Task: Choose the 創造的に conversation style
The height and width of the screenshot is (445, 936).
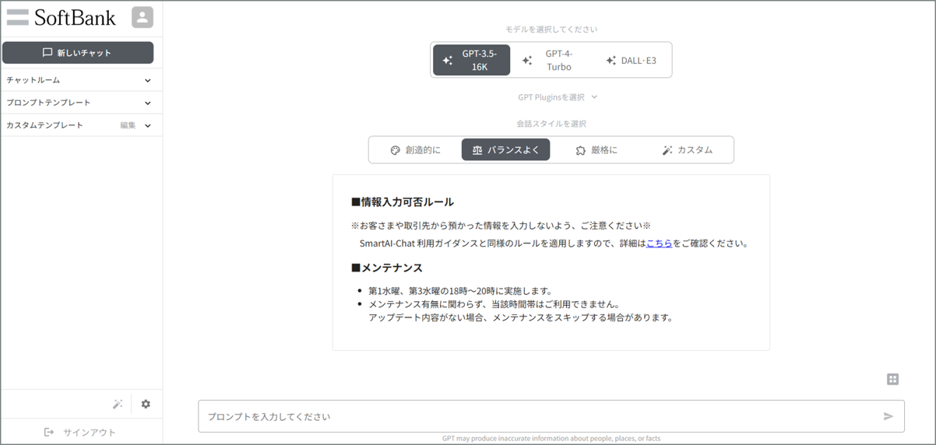Action: coord(415,150)
